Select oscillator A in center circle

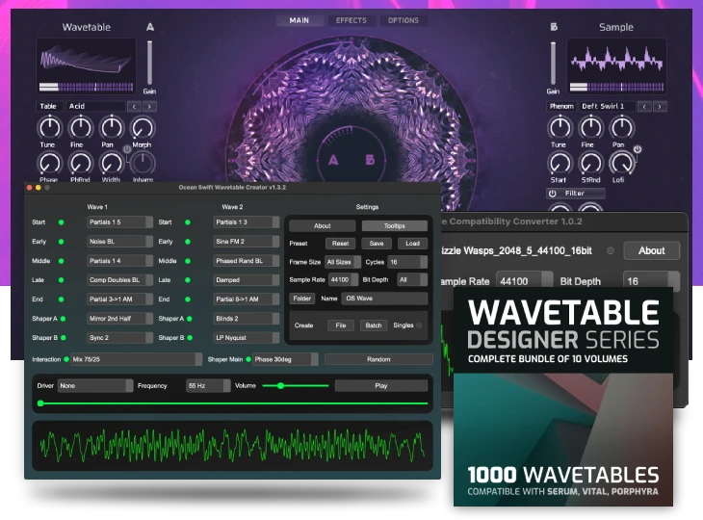point(333,160)
